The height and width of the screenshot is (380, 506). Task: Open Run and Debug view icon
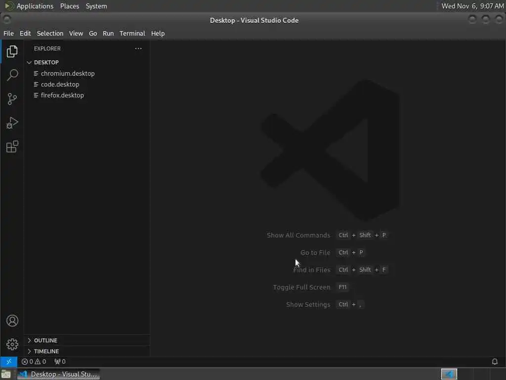tap(12, 123)
